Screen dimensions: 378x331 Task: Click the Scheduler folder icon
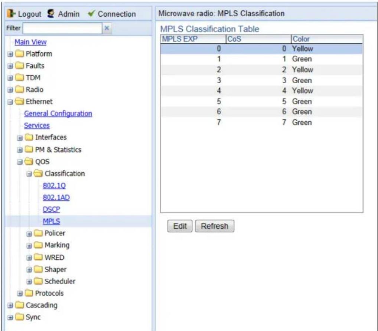point(38,281)
